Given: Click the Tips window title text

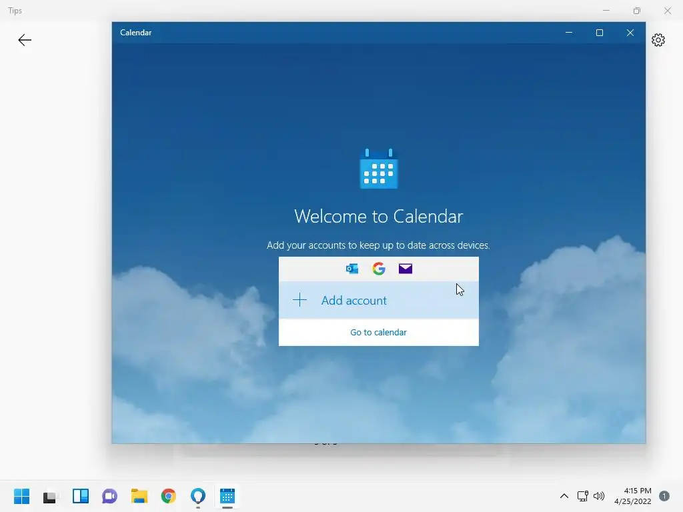Looking at the screenshot, I should [15, 11].
